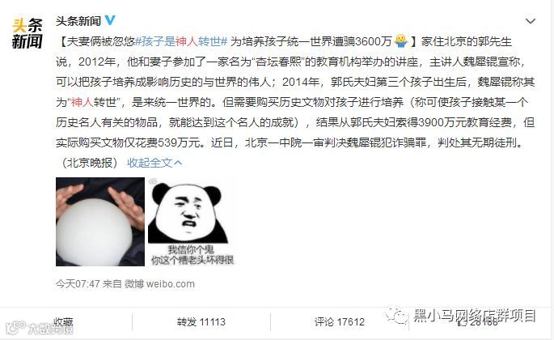This screenshot has width=554, height=340.
Task: Click the thumbs-up like icon
Action: pos(462,322)
